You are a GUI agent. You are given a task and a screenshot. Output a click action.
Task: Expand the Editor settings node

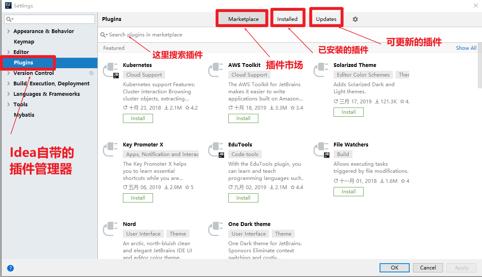click(x=9, y=52)
